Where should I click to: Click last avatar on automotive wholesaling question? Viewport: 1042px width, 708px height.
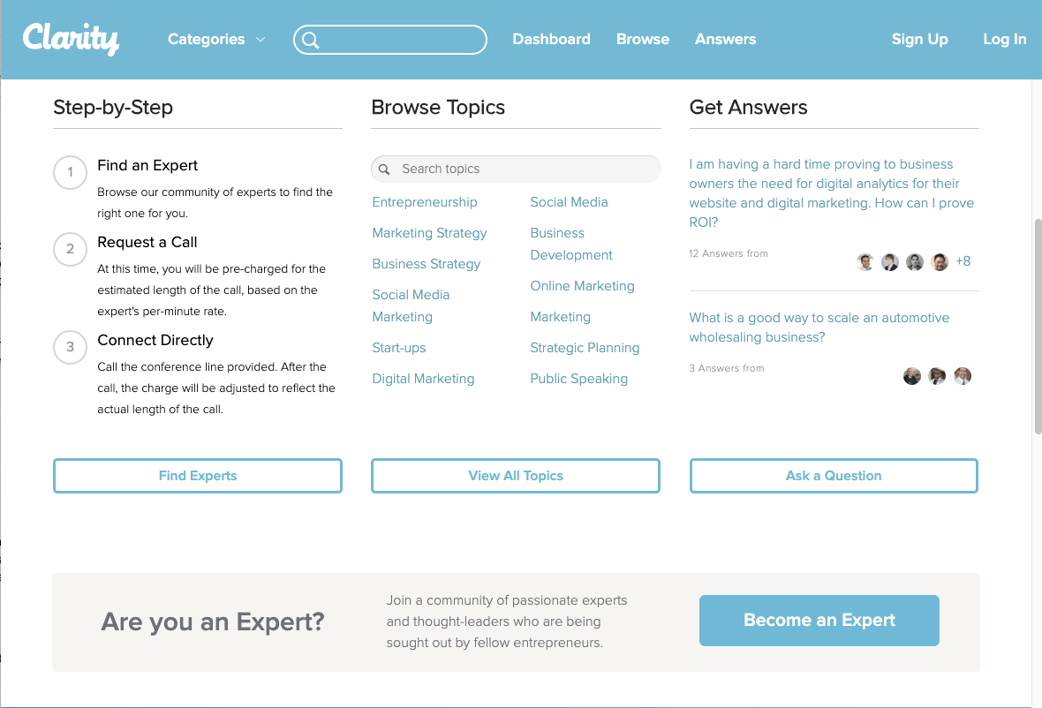pyautogui.click(x=963, y=376)
